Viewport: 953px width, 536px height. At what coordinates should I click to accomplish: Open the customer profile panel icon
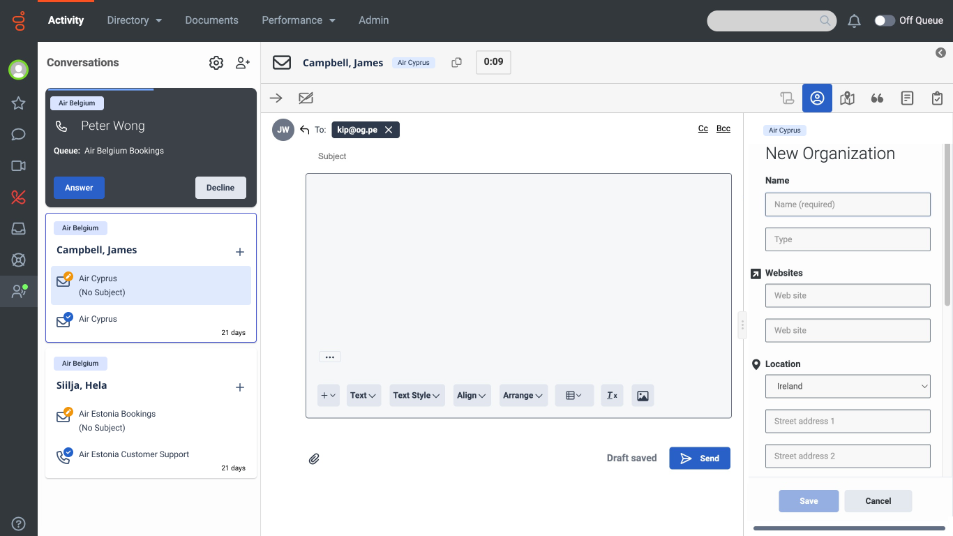817,98
